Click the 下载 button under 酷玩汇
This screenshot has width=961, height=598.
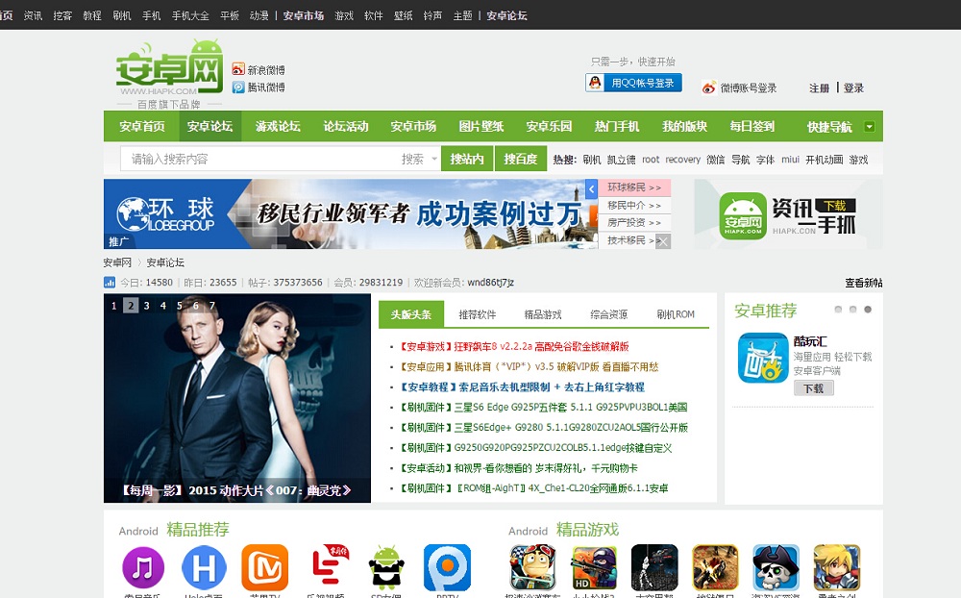(813, 388)
